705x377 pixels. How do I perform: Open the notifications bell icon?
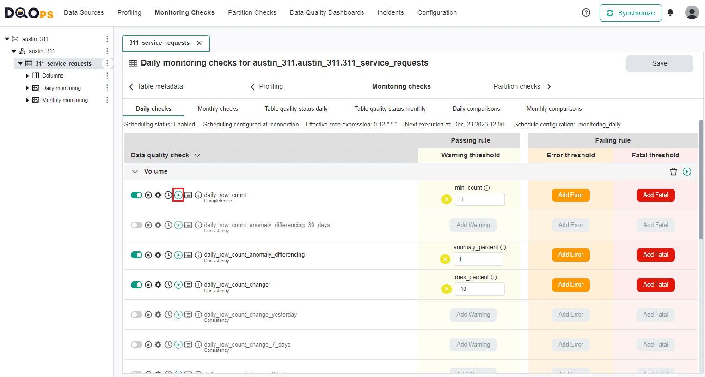point(670,12)
